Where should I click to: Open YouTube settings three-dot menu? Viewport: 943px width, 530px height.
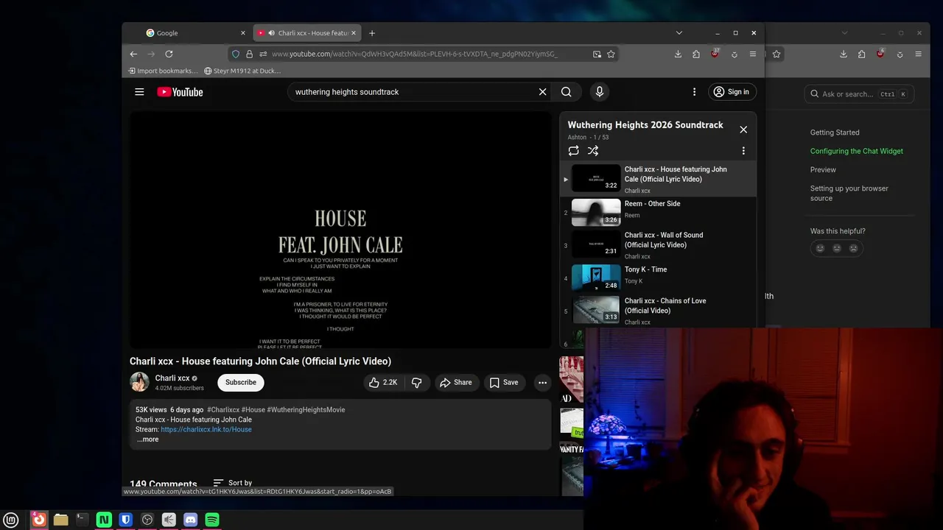pyautogui.click(x=694, y=92)
